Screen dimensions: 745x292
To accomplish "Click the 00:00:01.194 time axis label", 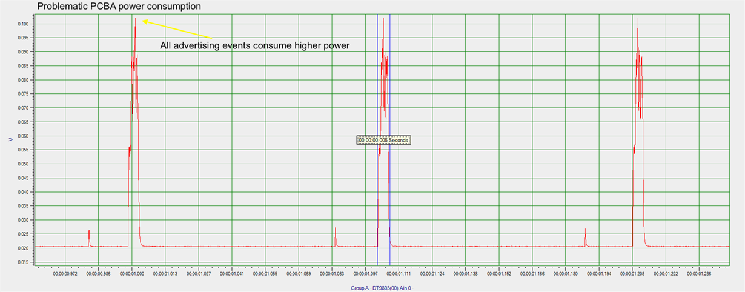I will pos(599,274).
